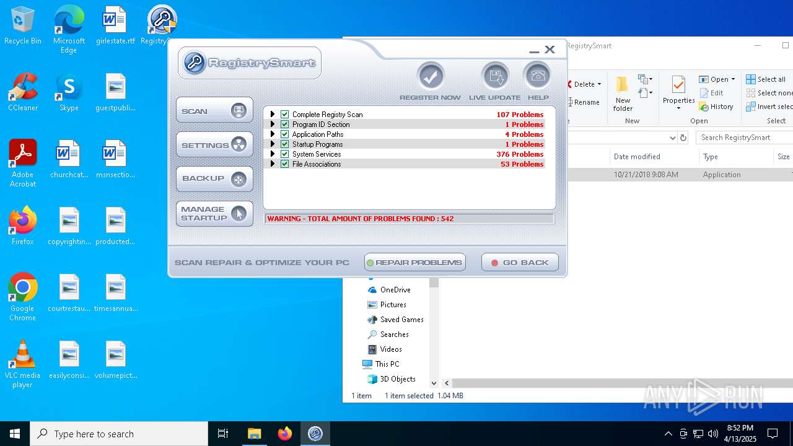Click History in Explorer ribbon
The width and height of the screenshot is (793, 446).
[x=717, y=107]
